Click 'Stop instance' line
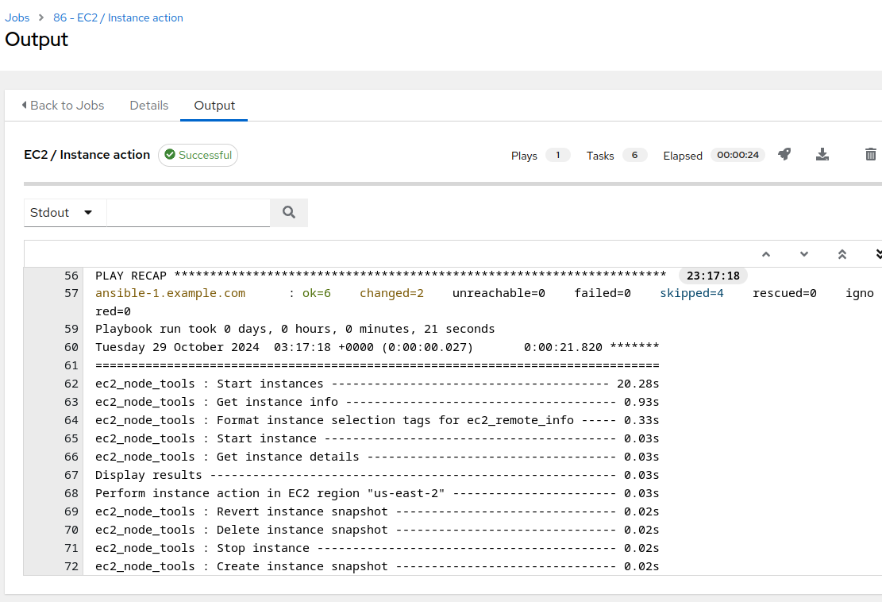Image resolution: width=882 pixels, height=602 pixels. pyautogui.click(x=377, y=548)
